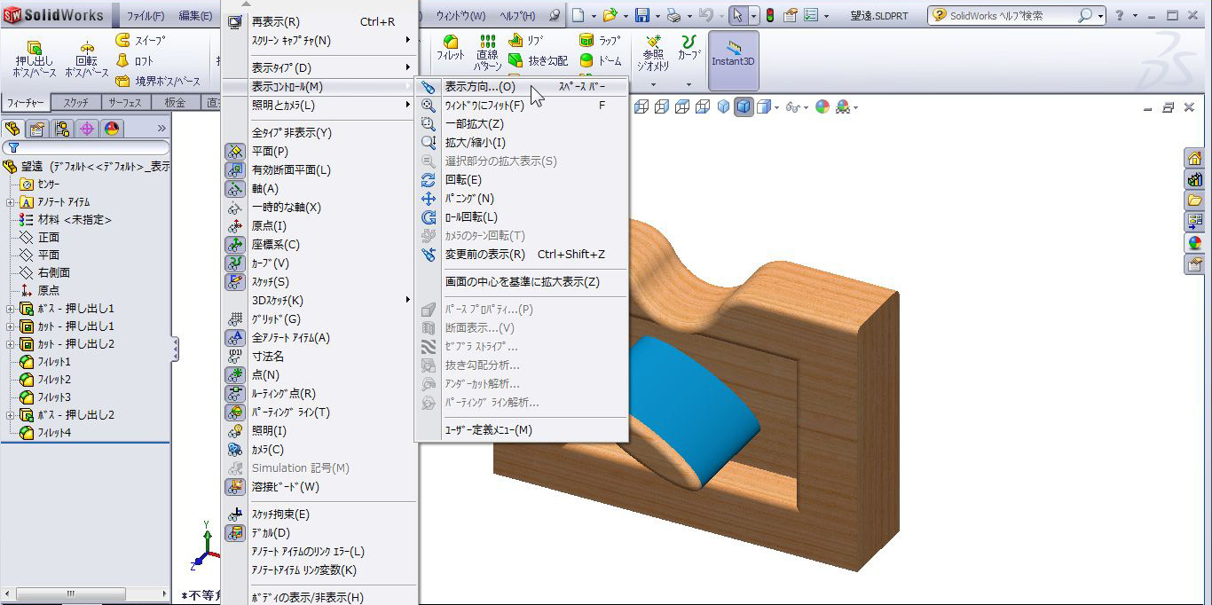This screenshot has width=1212, height=605.
Task: Toggle パーティングライン(T) parting lines
Action: click(x=319, y=412)
